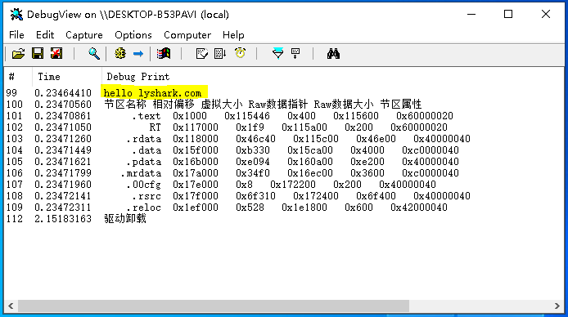Click value 0x60000020 in the .text row

coord(425,116)
